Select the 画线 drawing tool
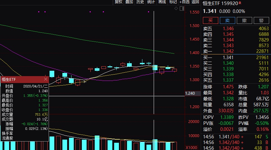This screenshot has width=271, height=150. pos(162,2)
